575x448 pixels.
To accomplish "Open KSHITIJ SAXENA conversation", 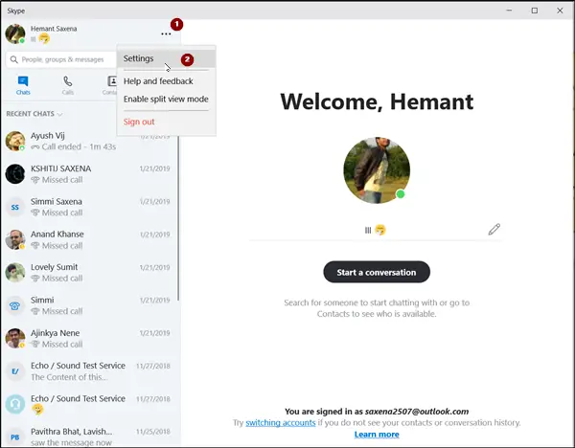I will pos(88,174).
